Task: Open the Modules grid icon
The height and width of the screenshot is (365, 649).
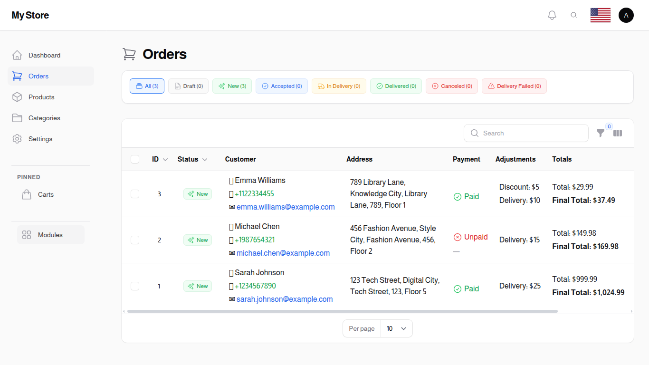Action: (x=27, y=234)
